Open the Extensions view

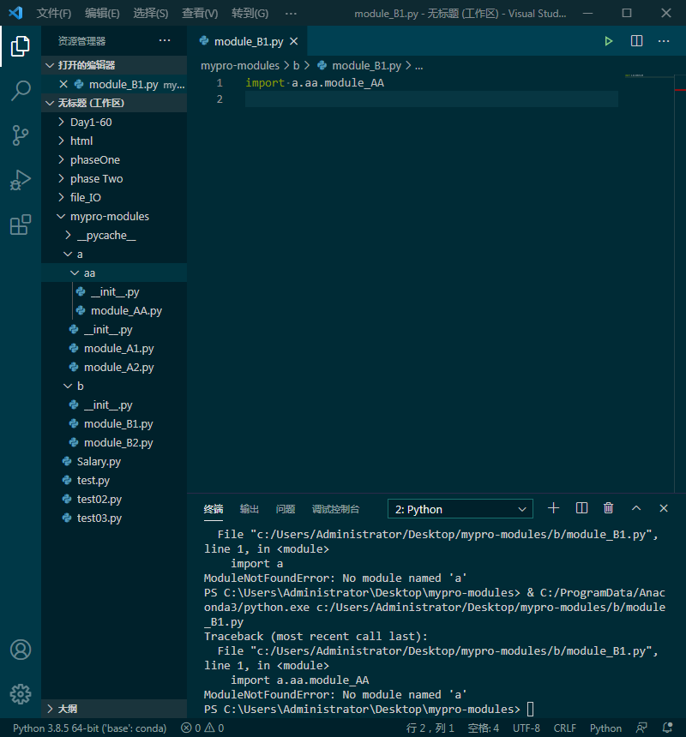click(x=21, y=225)
